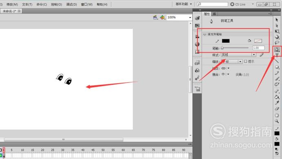Image resolution: width=282 pixels, height=159 pixels.
Task: Click the toolbox stroke color black swatch
Action: tap(277, 133)
